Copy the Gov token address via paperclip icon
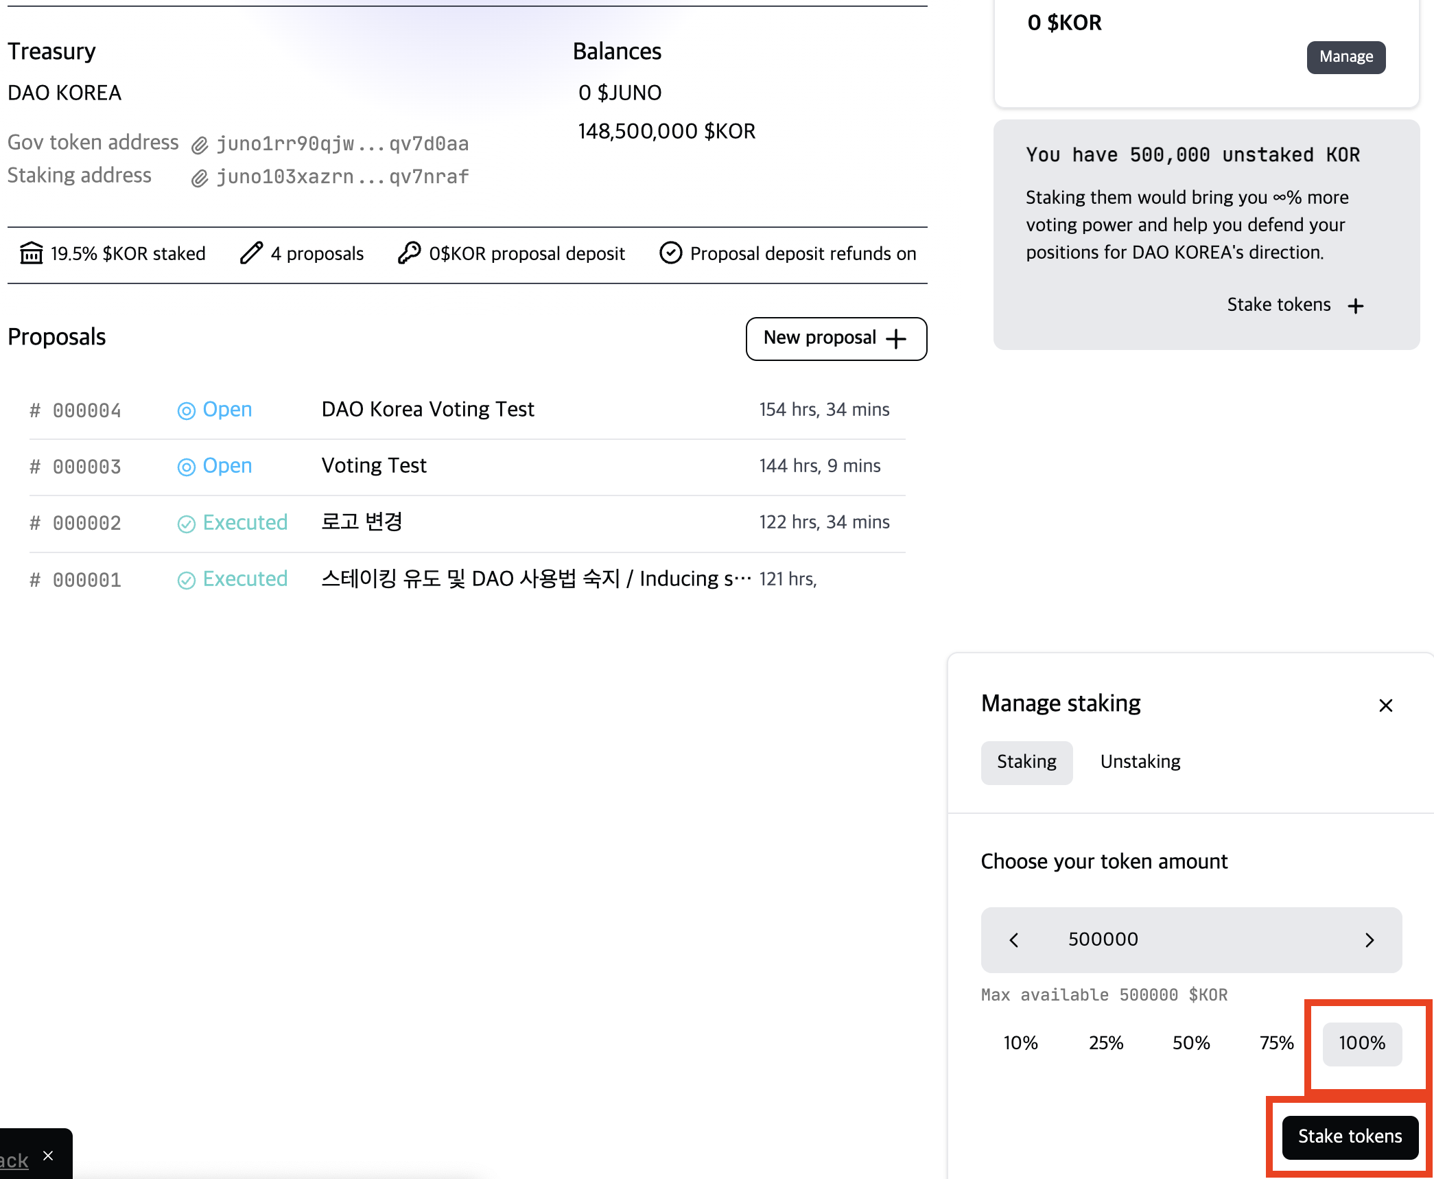The height and width of the screenshot is (1179, 1434). [199, 145]
